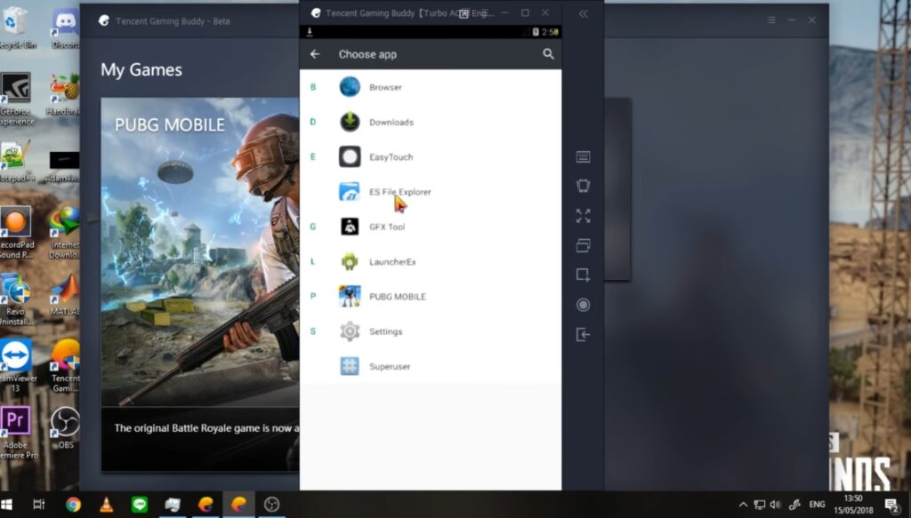Viewport: 911px width, 518px height.
Task: Select the EasyTouch app
Action: 391,157
